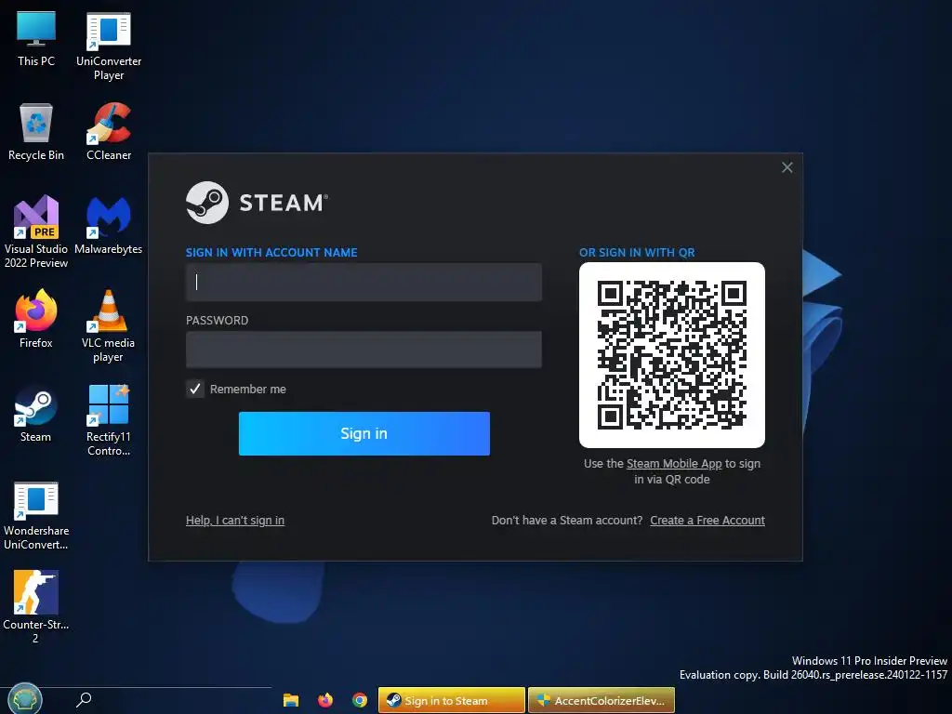This screenshot has width=952, height=714.
Task: Click the OR SIGN IN WITH QR heading
Action: tap(637, 253)
